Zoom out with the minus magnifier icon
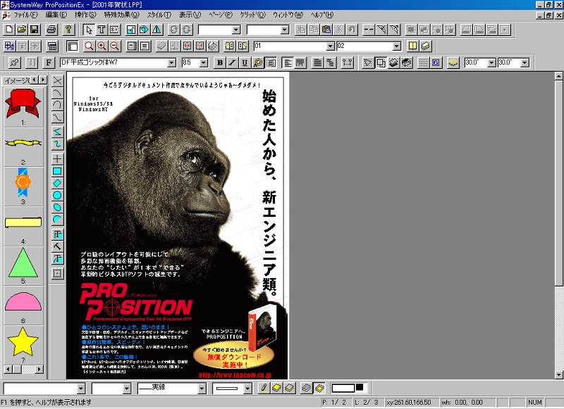The width and height of the screenshot is (564, 409). click(114, 46)
